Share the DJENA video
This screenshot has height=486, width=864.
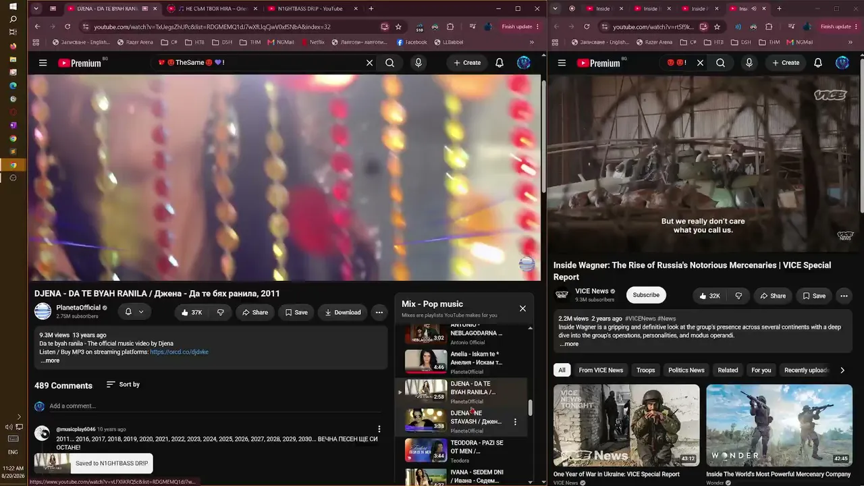click(255, 313)
